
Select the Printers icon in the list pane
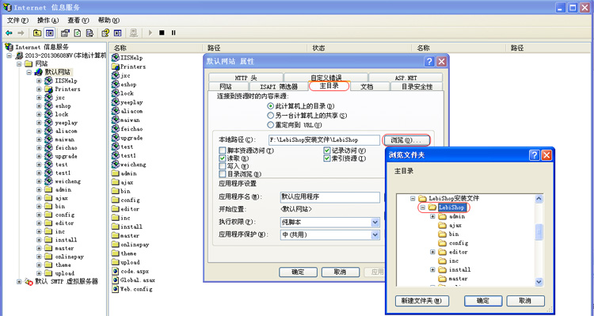pos(116,67)
